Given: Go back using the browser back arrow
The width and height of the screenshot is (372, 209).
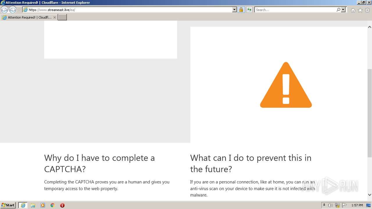Looking at the screenshot, I should tap(4, 10).
